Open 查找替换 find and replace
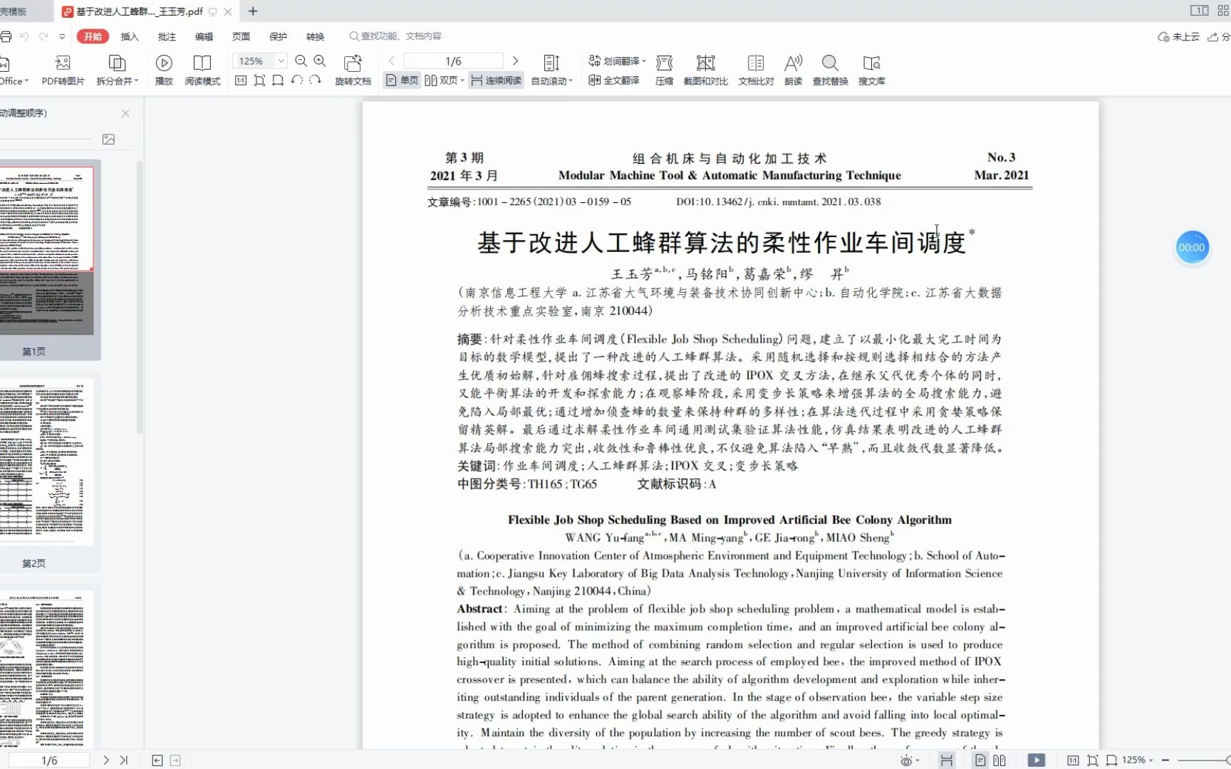Viewport: 1231px width, 769px height. (830, 70)
